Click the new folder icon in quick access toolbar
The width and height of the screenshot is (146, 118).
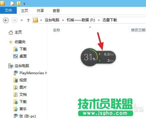[19, 4]
